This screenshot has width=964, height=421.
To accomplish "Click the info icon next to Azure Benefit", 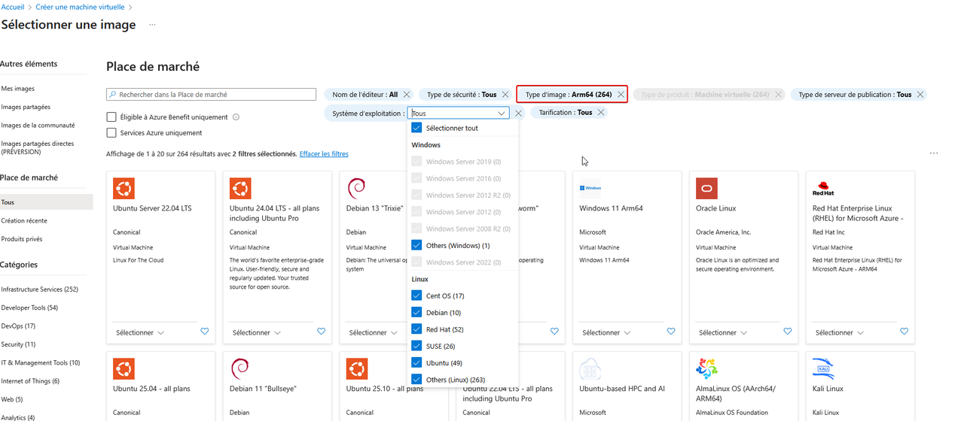I will [236, 117].
